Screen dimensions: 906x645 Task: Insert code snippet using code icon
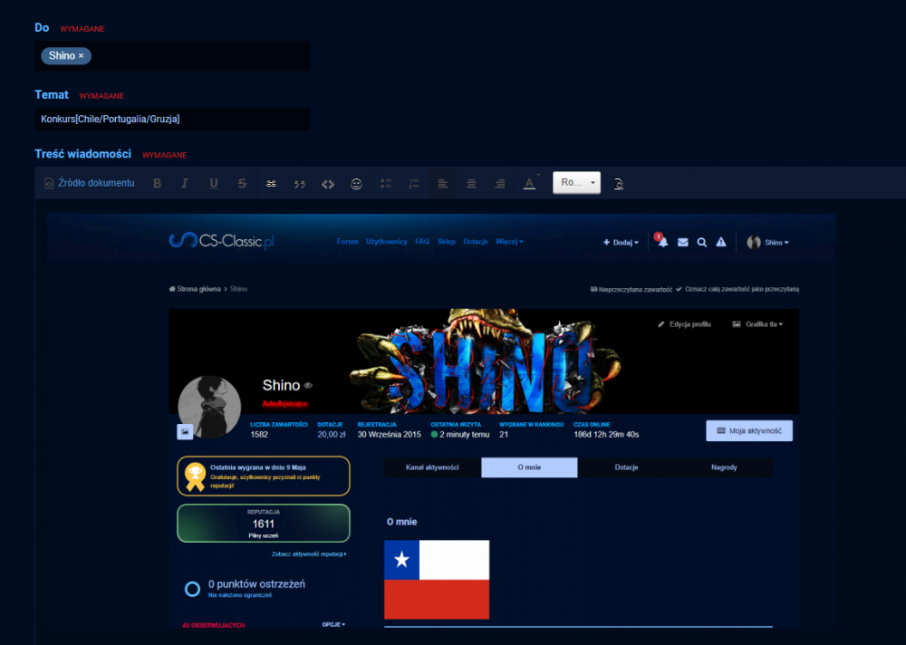point(328,183)
